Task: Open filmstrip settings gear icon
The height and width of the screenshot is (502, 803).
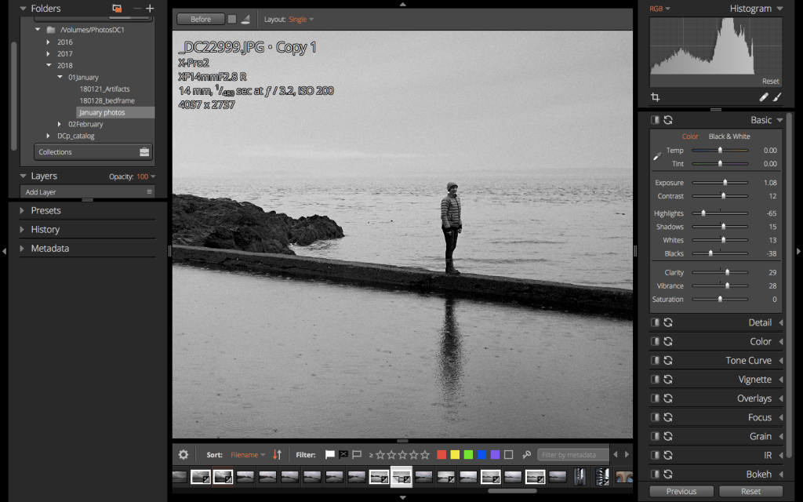Action: (183, 454)
